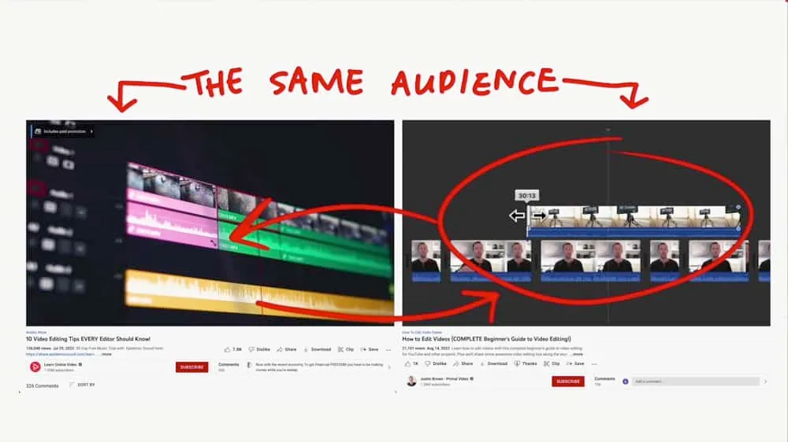788x442 pixels.
Task: Expand left video description with '...more'
Action: point(105,355)
